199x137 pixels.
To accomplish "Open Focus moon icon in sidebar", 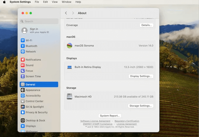I will pyautogui.click(x=23, y=71).
